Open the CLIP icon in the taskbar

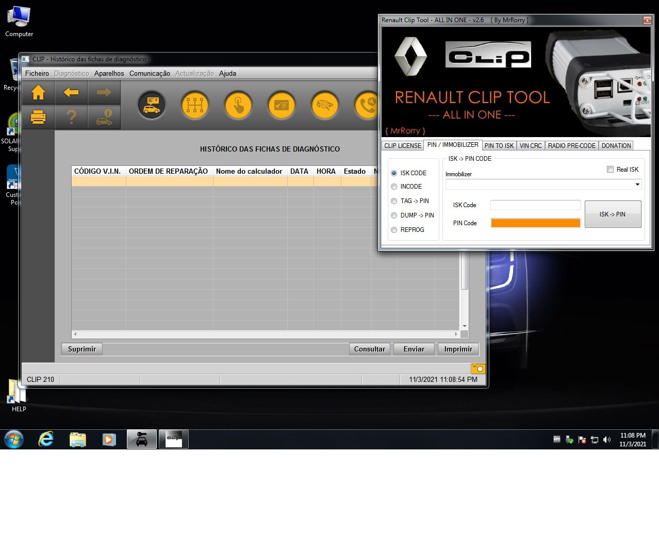tap(173, 439)
